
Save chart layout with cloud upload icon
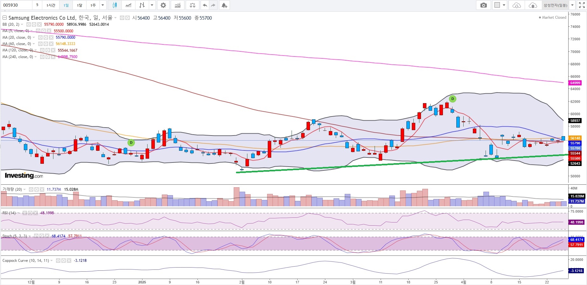click(533, 5)
